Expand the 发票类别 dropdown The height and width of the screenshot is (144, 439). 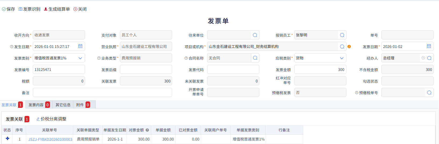(x=80, y=58)
